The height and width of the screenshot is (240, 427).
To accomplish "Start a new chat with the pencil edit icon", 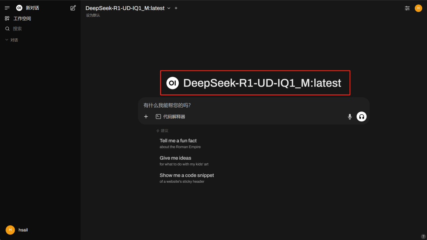I will 73,8.
